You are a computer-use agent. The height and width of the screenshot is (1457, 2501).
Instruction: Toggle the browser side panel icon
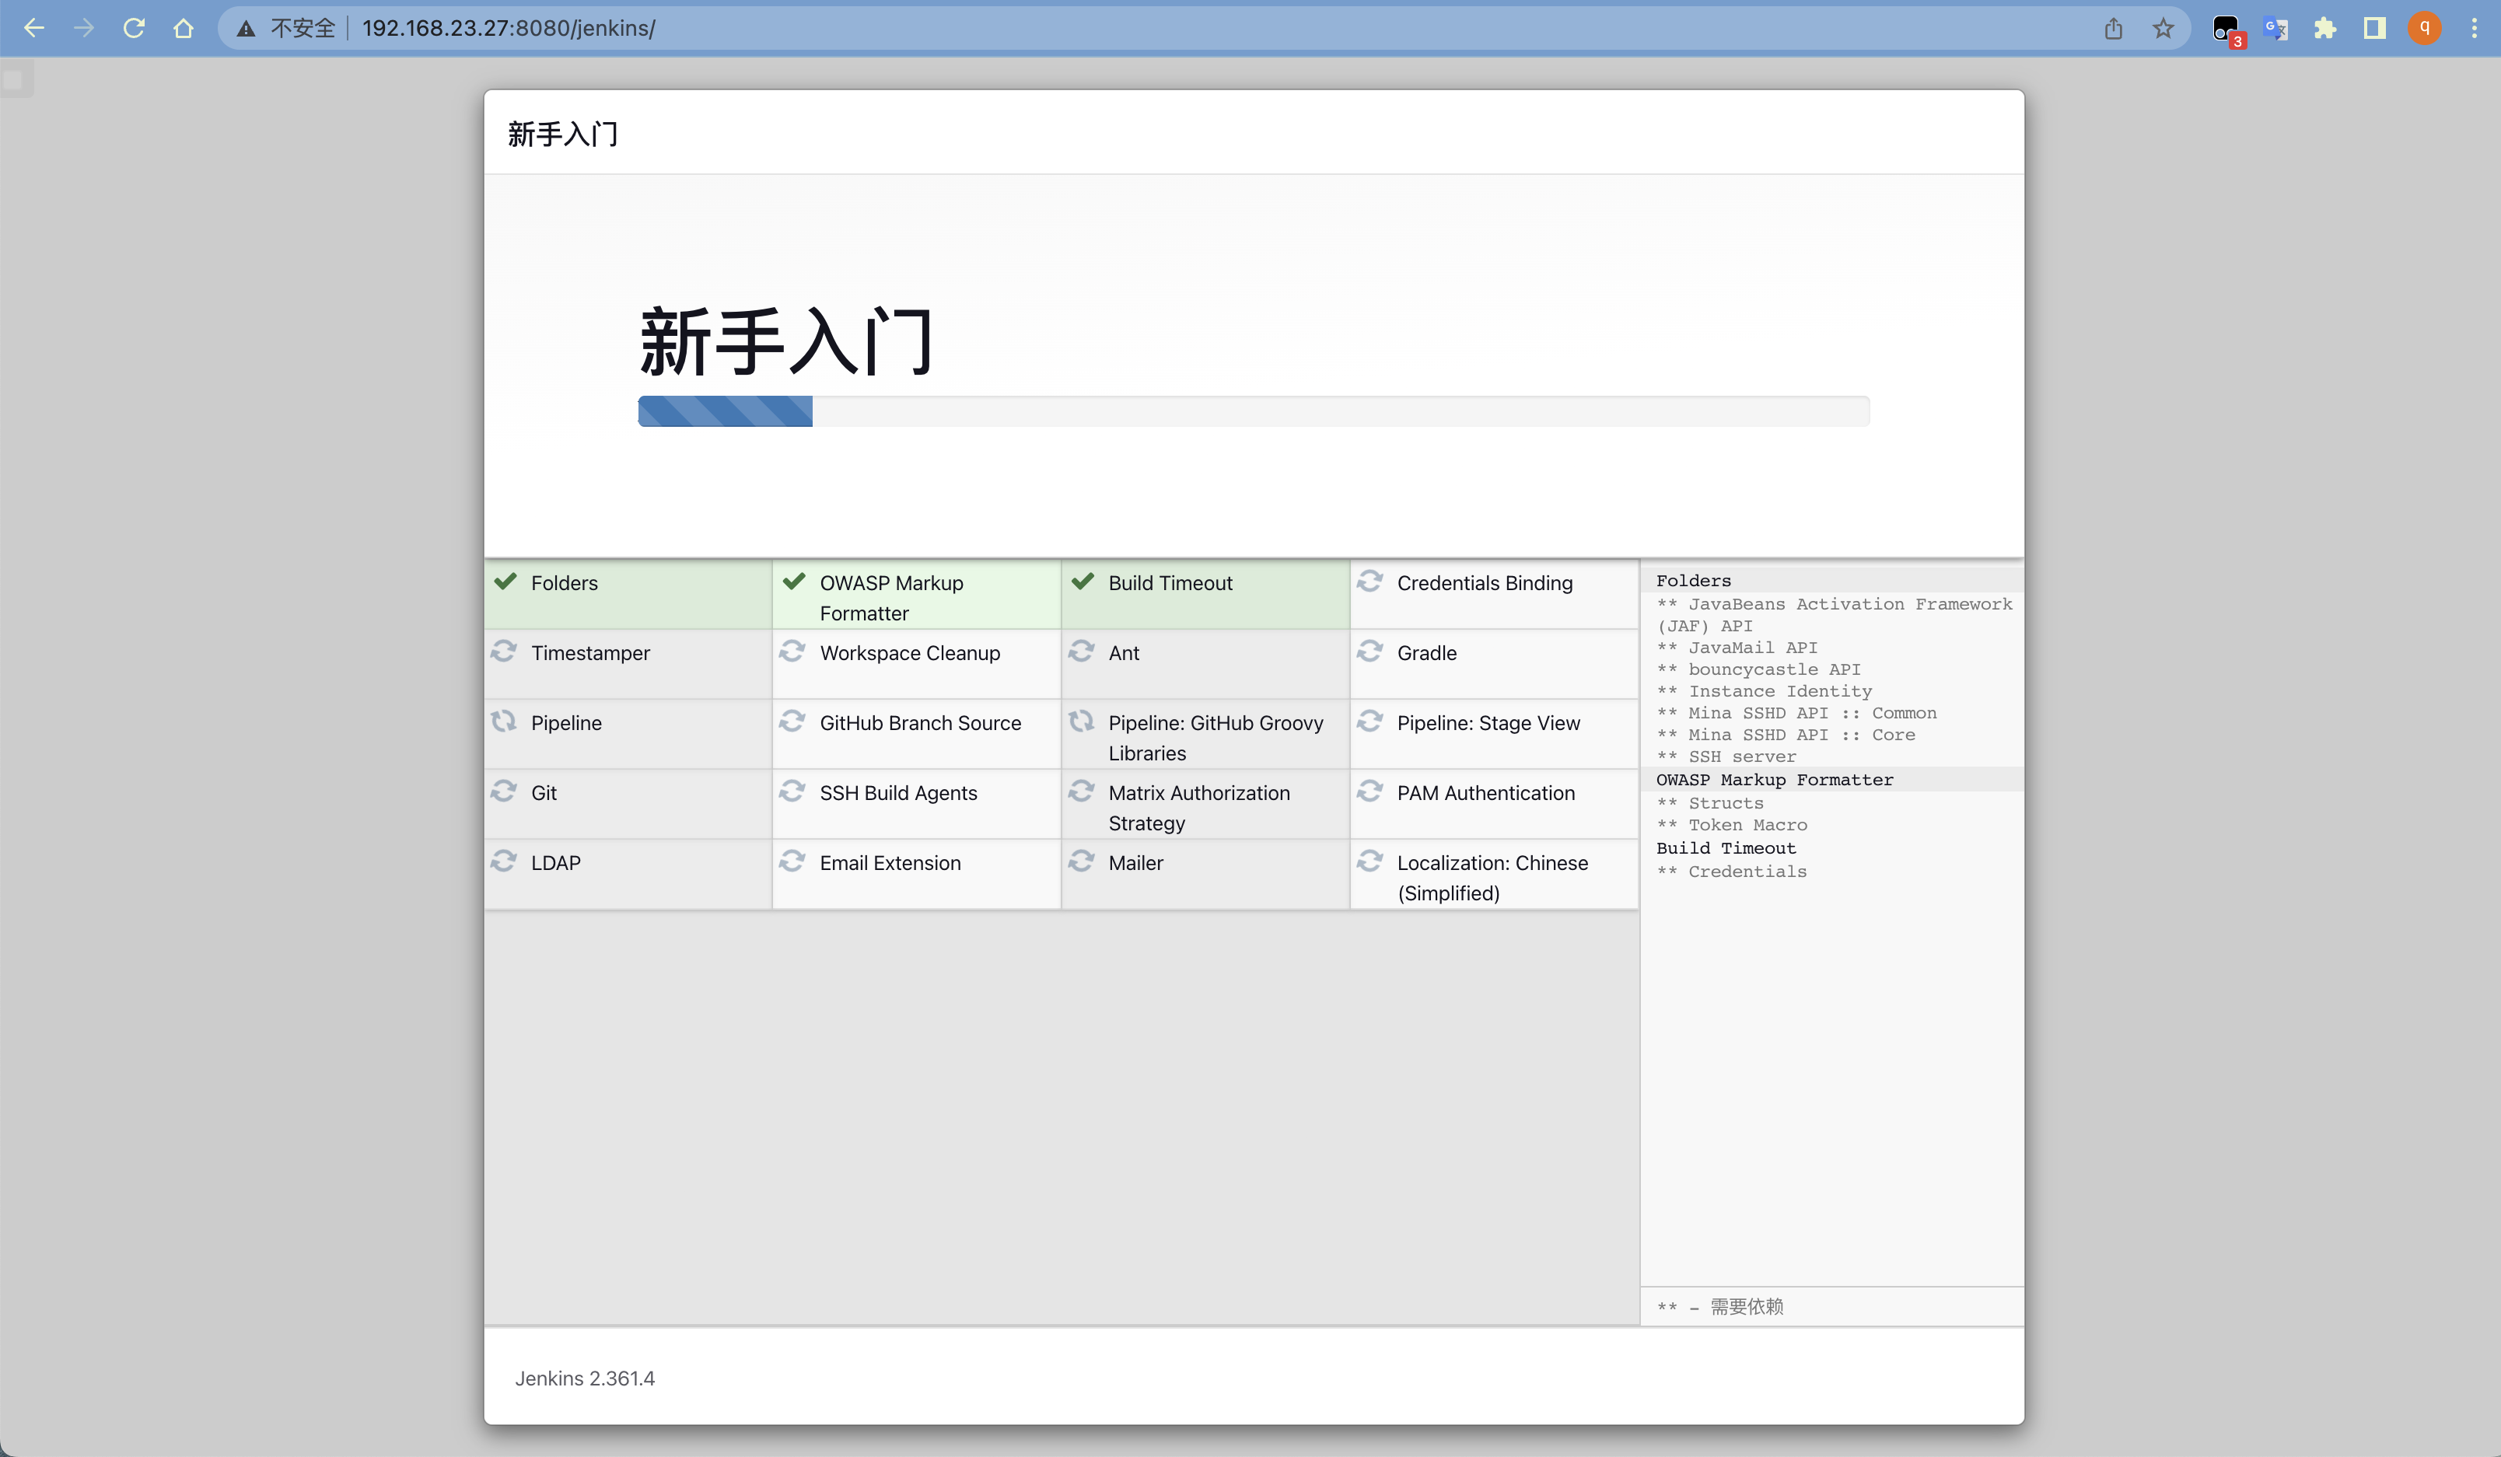pyautogui.click(x=2375, y=28)
